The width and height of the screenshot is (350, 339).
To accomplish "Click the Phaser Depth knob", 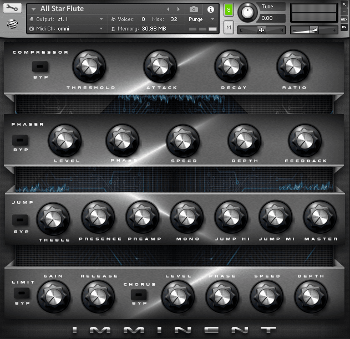I will pos(245,141).
